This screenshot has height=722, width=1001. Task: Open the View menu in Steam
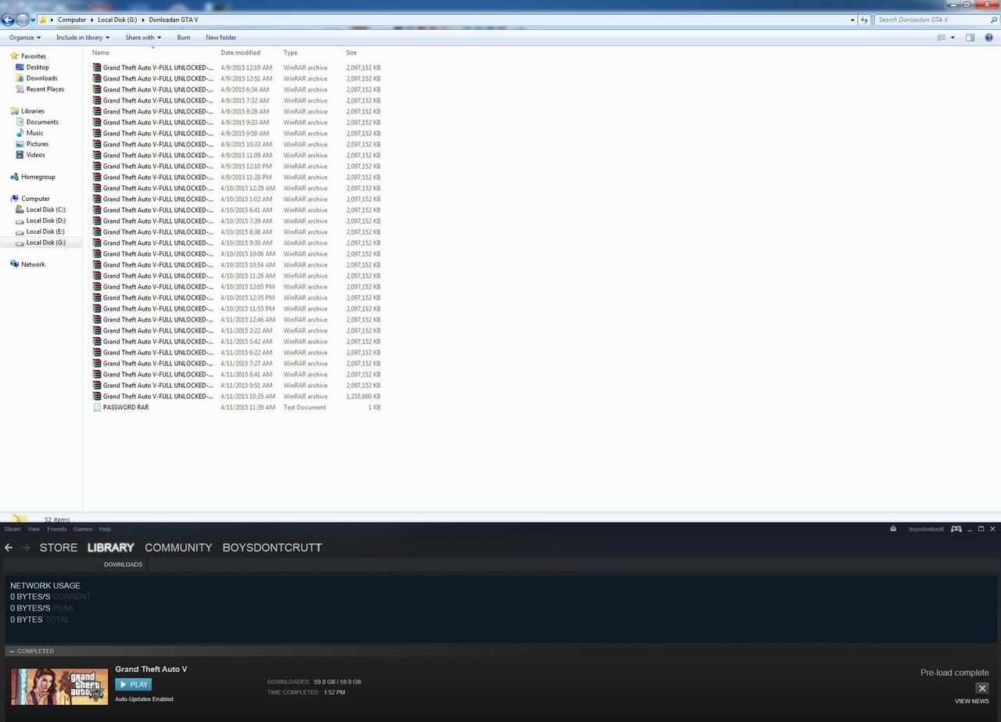pos(34,529)
